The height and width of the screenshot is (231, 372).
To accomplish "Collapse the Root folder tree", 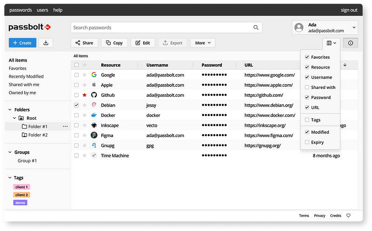I will 14,118.
